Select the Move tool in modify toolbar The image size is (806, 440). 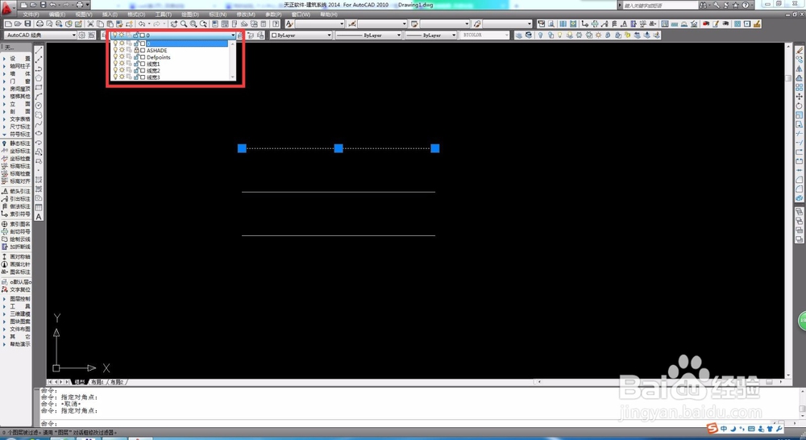800,97
